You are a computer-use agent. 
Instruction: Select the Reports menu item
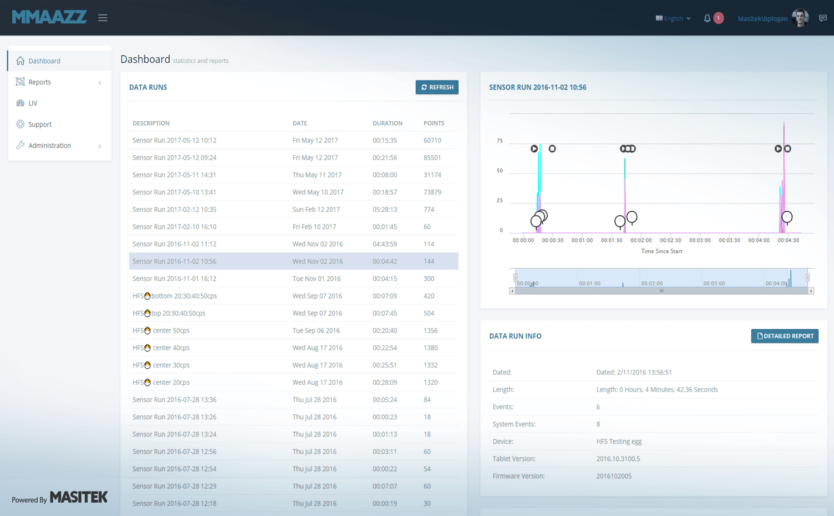pos(39,82)
